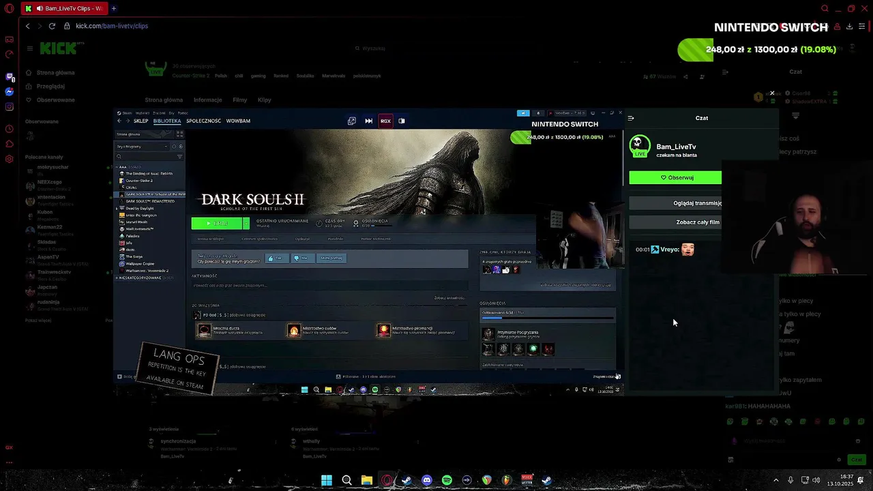This screenshot has width=873, height=491.
Task: Click the skip-forward icon in Steam header
Action: [369, 121]
